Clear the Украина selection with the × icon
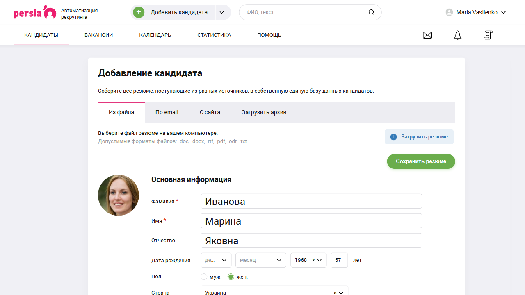The height and width of the screenshot is (295, 525). 335,293
